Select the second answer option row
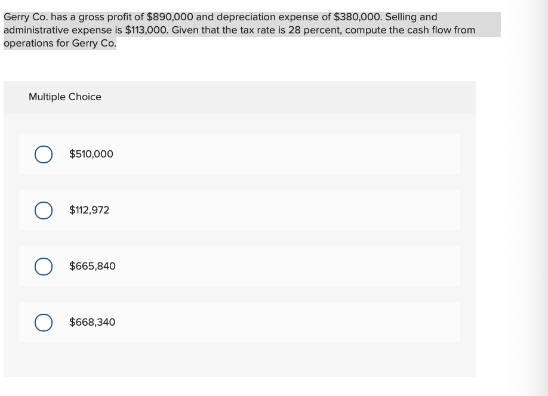Screen dimensions: 548x396 (239, 210)
